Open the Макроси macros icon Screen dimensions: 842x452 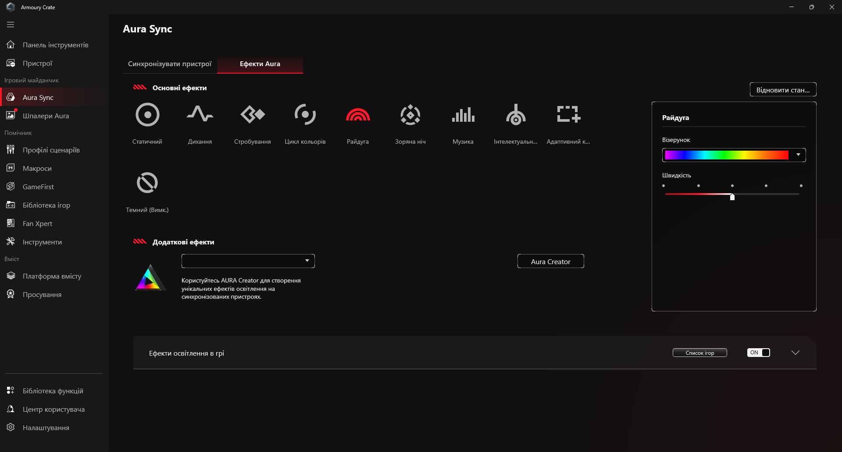[x=11, y=168]
